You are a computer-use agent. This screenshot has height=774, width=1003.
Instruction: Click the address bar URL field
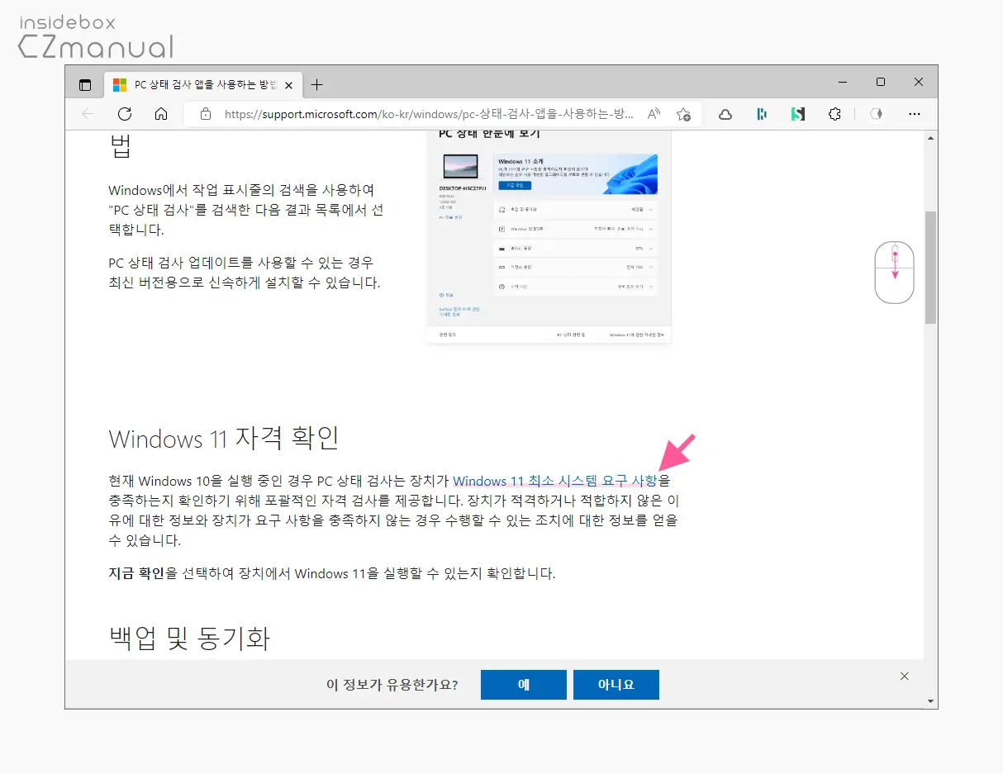point(430,114)
